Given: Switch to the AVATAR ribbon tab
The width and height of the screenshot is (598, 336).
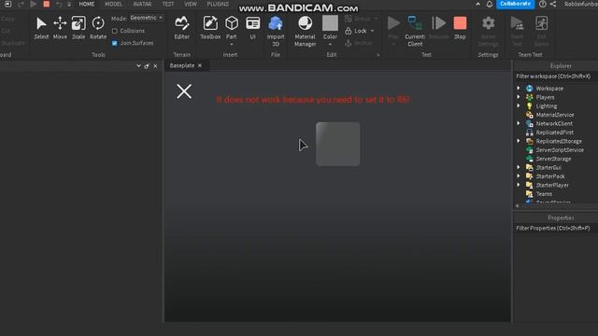Looking at the screenshot, I should click(142, 4).
